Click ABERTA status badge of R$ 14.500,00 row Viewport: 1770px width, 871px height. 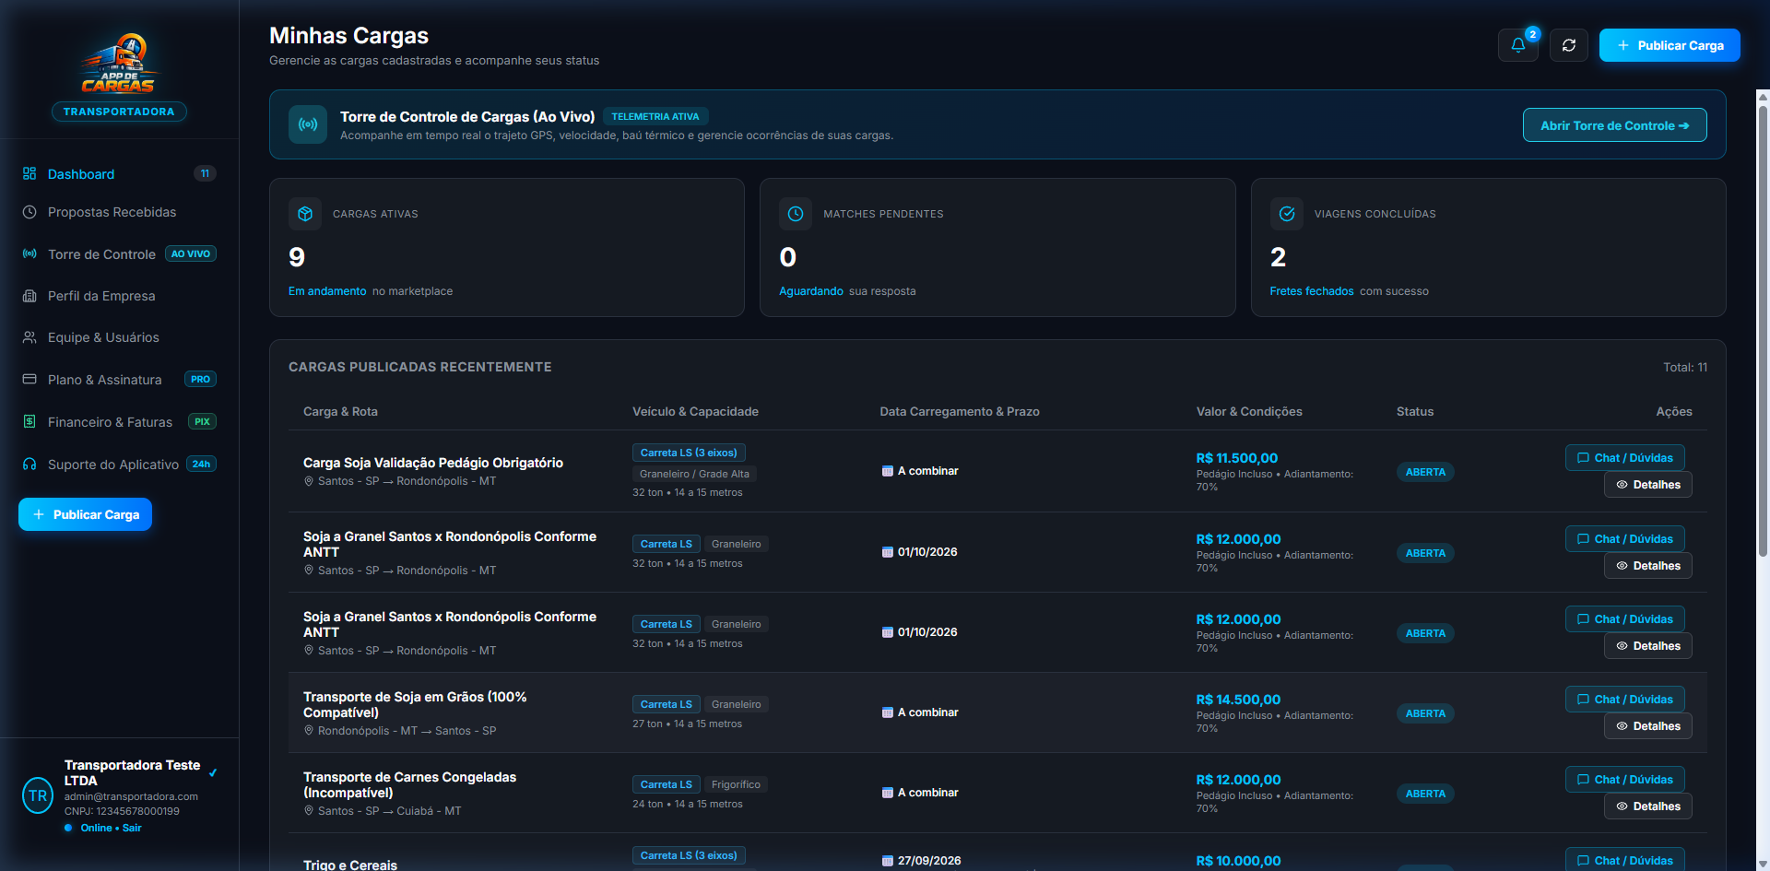(1425, 713)
